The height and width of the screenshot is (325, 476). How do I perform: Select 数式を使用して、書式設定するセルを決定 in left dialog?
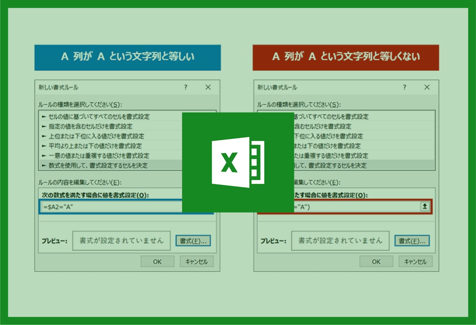(x=98, y=165)
